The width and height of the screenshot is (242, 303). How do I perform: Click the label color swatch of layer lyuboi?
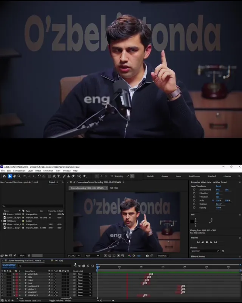(x=17, y=280)
